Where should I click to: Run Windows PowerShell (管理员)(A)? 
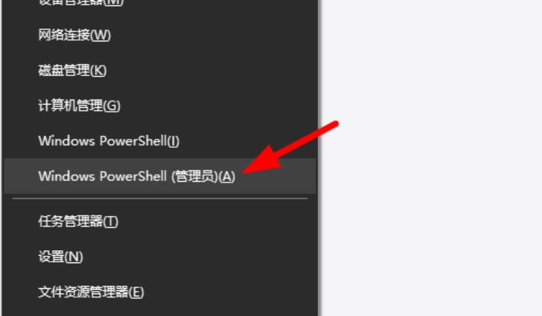click(x=160, y=176)
